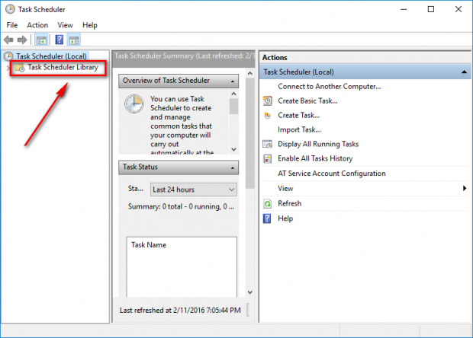Close the Task Scheduler window

[459, 9]
